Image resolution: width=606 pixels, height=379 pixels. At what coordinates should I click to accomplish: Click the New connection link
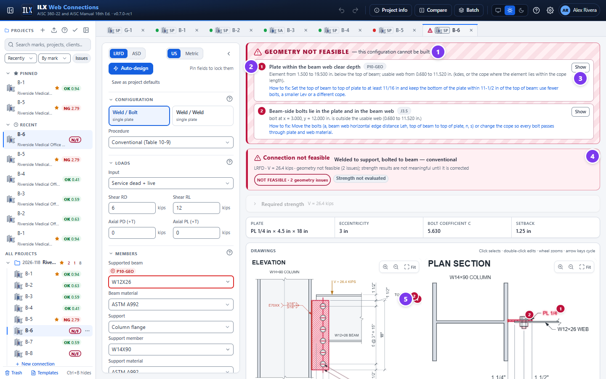(x=38, y=364)
